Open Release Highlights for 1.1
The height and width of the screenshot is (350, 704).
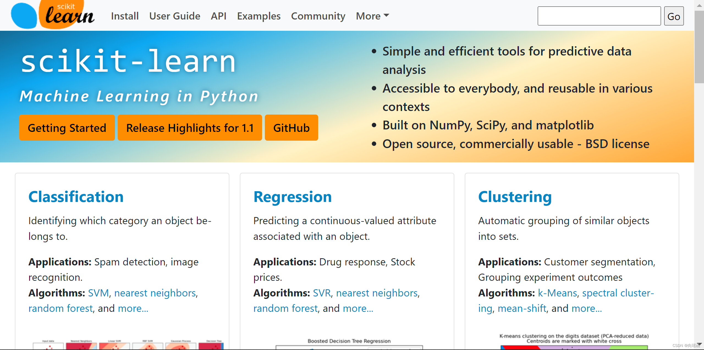pyautogui.click(x=190, y=128)
